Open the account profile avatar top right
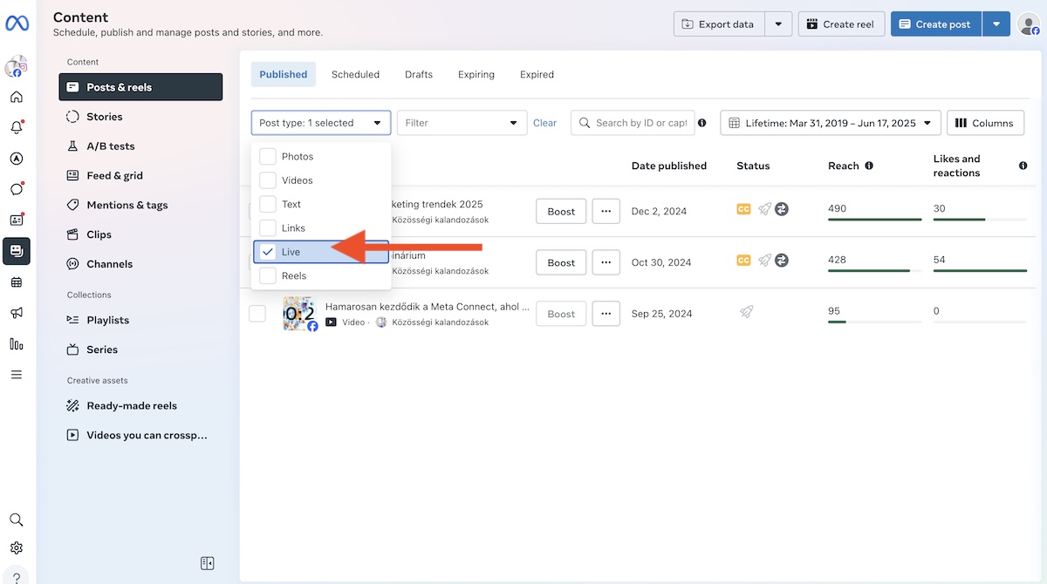Viewport: 1047px width, 584px height. (1030, 24)
